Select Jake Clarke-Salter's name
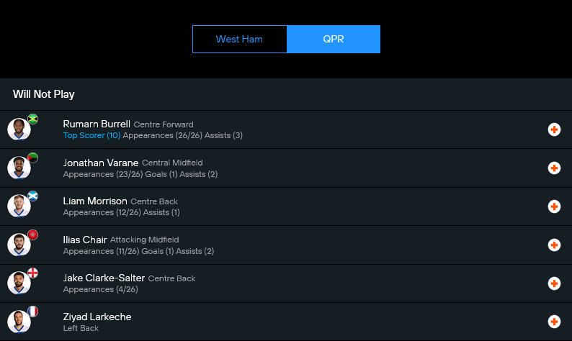 click(104, 278)
